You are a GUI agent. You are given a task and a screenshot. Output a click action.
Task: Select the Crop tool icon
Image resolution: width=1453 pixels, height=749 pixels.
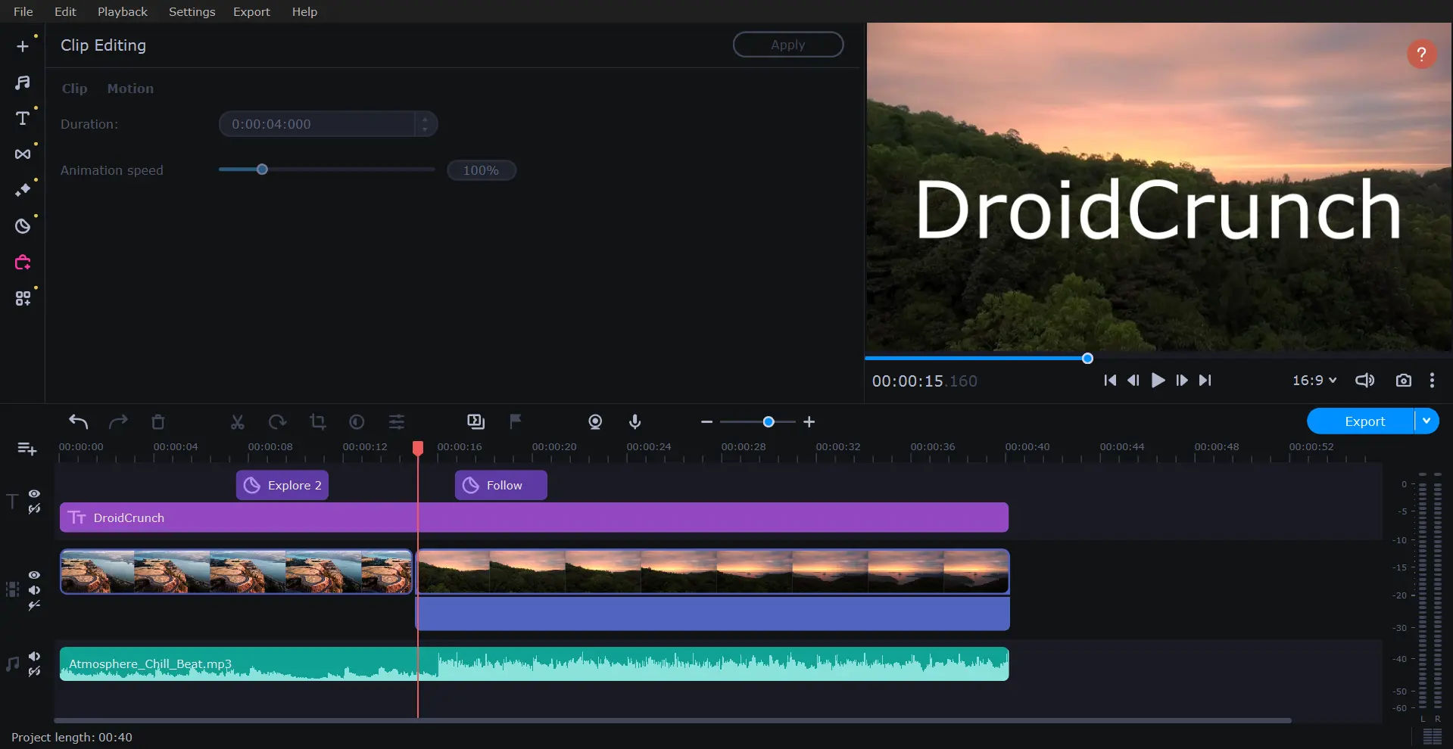point(318,421)
